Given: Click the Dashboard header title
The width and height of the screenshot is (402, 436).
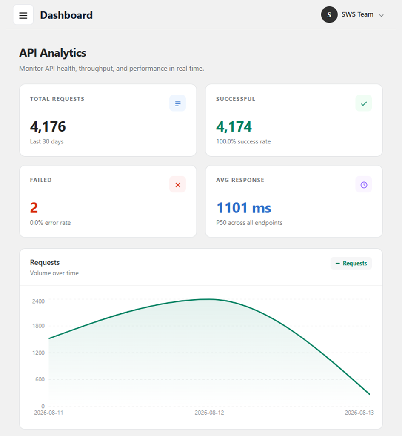Looking at the screenshot, I should click(x=66, y=15).
